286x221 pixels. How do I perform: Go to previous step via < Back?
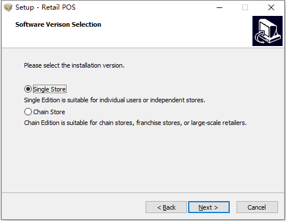166,207
